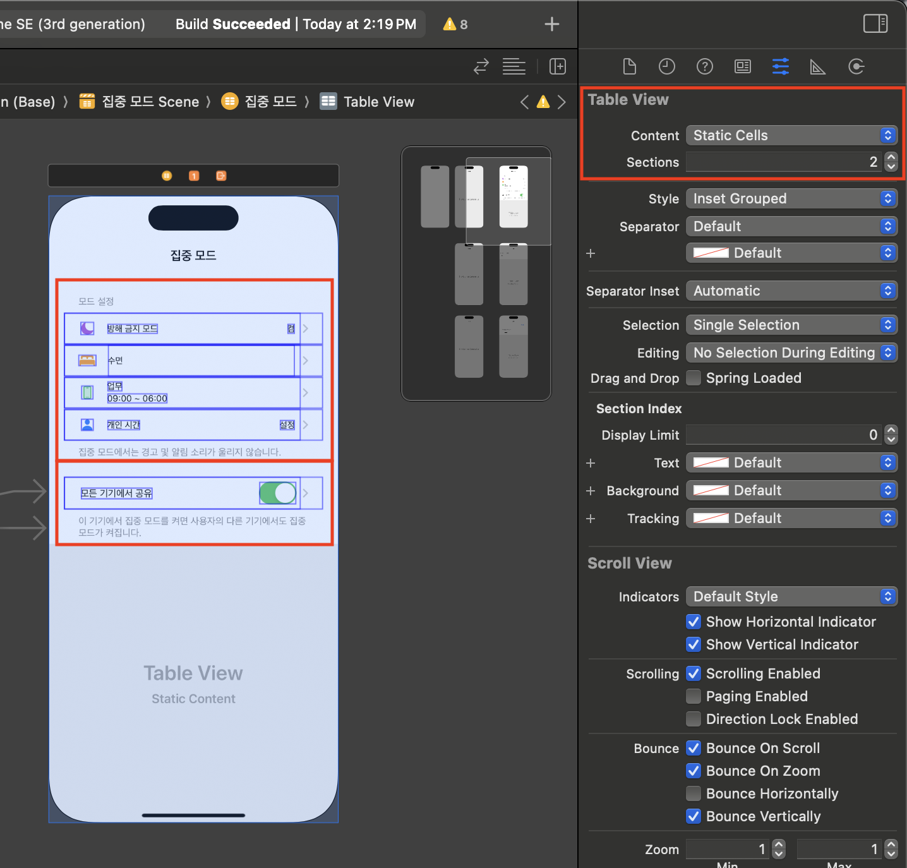
Task: Open the editor options lines icon
Action: tap(514, 66)
